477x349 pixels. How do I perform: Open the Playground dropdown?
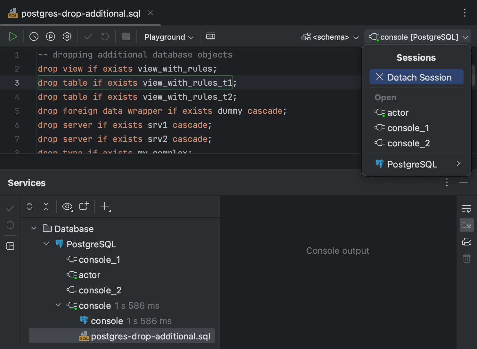coord(168,37)
